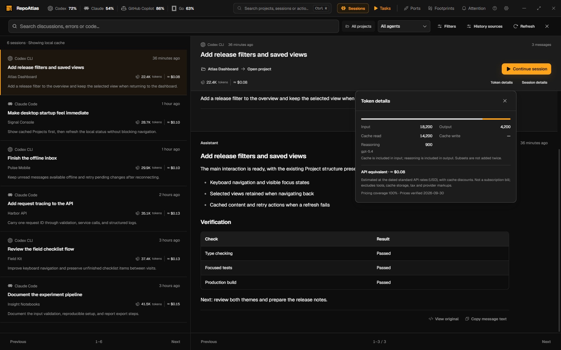Open Claude usage indicator at 54%
The height and width of the screenshot is (350, 561).
coord(99,8)
